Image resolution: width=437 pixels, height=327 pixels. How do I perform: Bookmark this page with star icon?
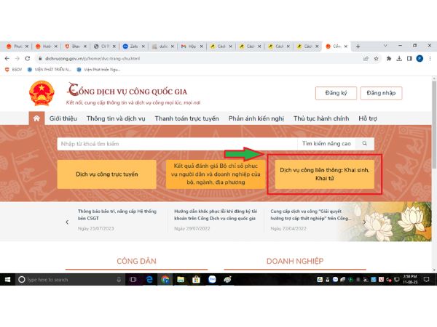[377, 59]
